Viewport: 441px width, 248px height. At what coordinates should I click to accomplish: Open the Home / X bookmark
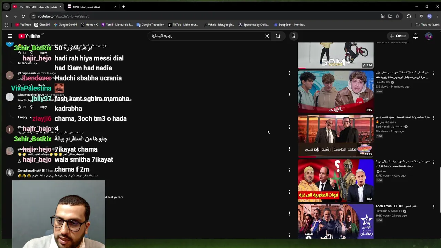click(x=89, y=25)
